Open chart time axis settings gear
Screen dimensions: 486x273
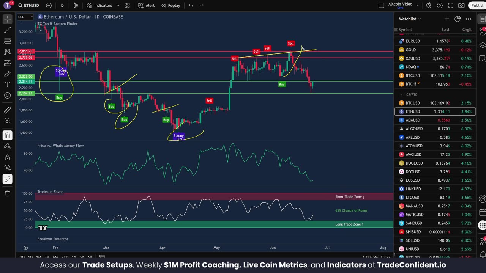click(x=26, y=248)
